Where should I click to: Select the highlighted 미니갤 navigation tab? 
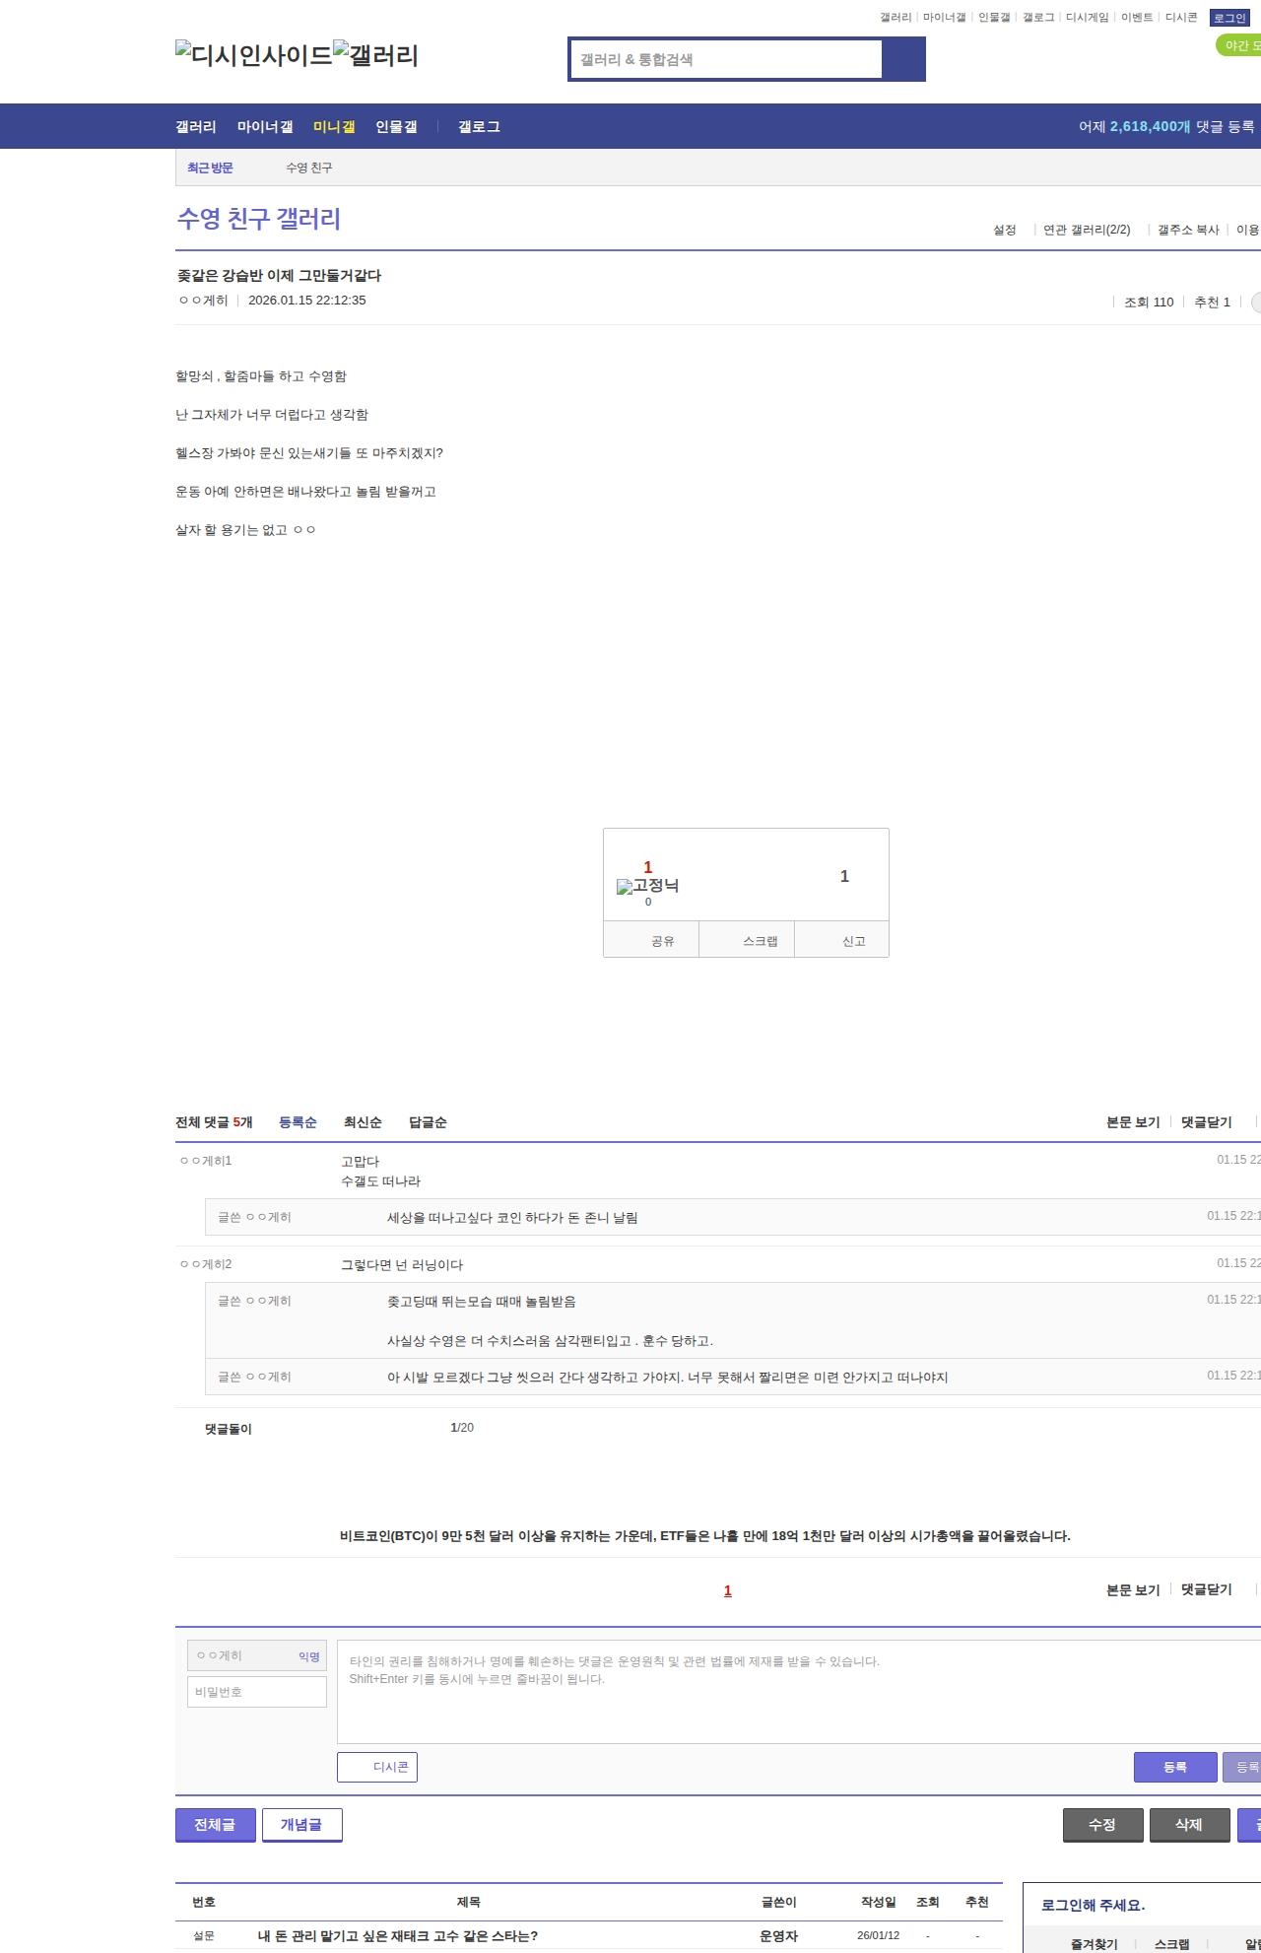pos(334,126)
